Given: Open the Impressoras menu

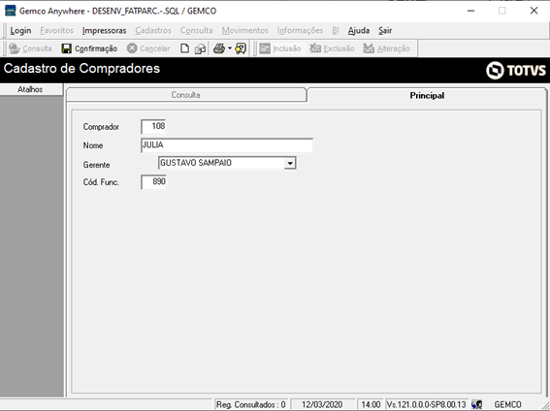Looking at the screenshot, I should [104, 31].
